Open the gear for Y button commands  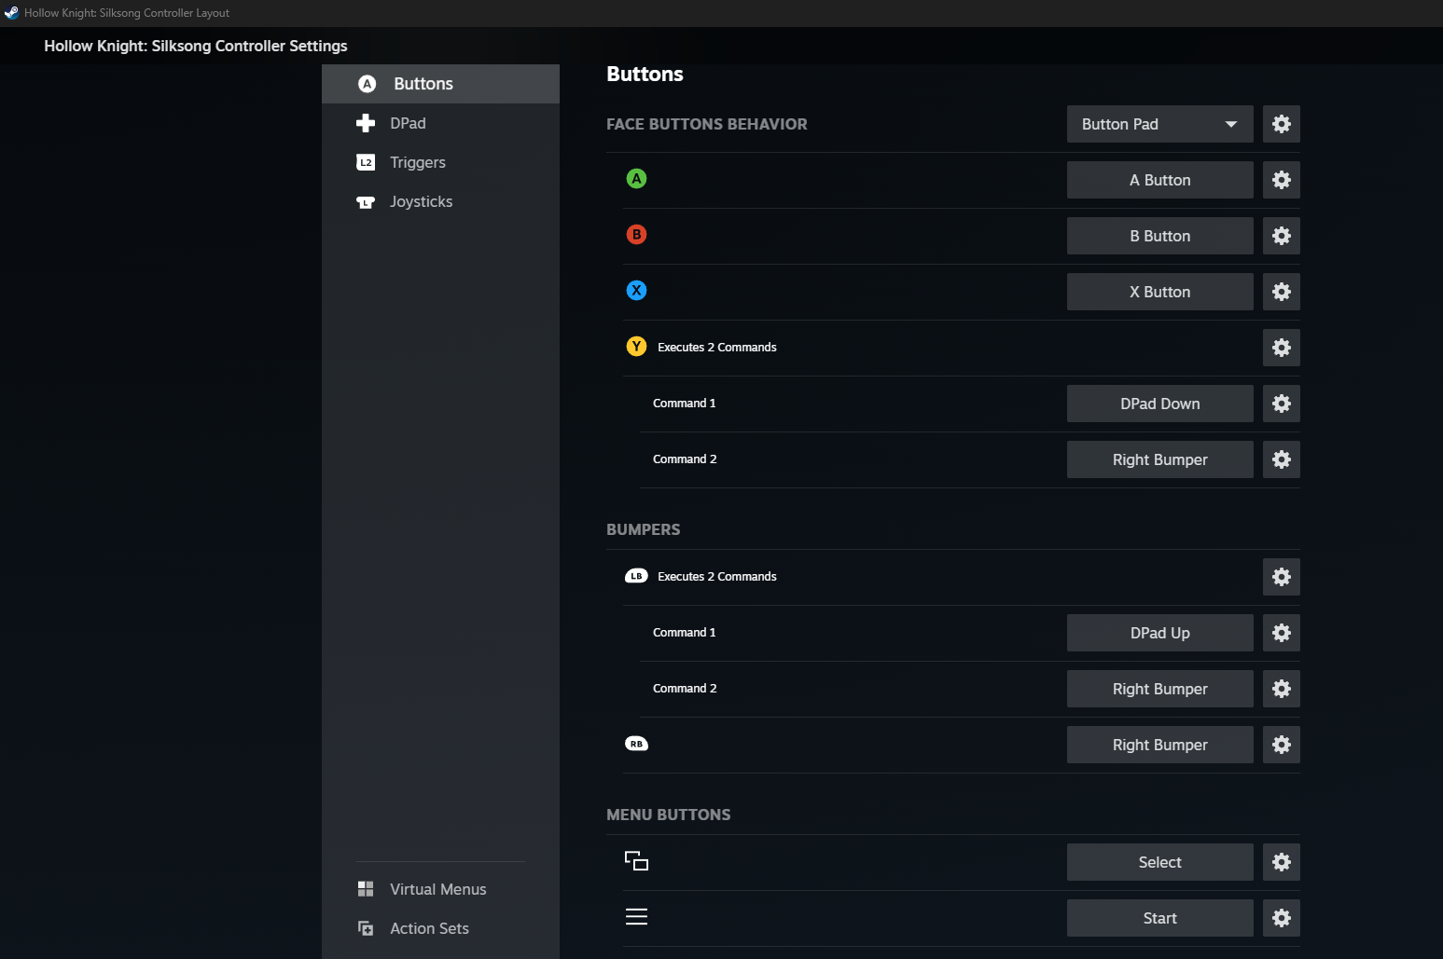coord(1282,348)
